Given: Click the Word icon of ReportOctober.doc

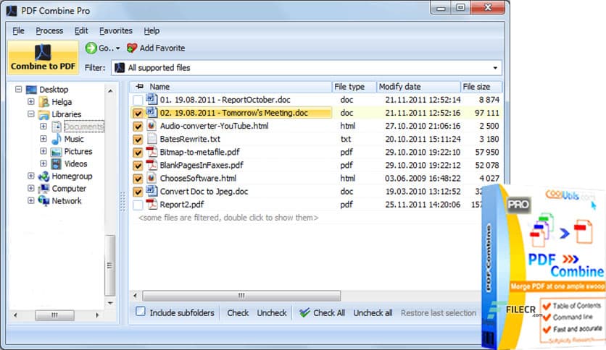Looking at the screenshot, I should [x=151, y=100].
